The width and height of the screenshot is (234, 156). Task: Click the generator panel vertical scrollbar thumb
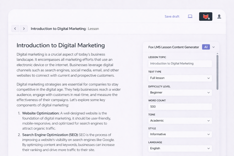(x=217, y=72)
